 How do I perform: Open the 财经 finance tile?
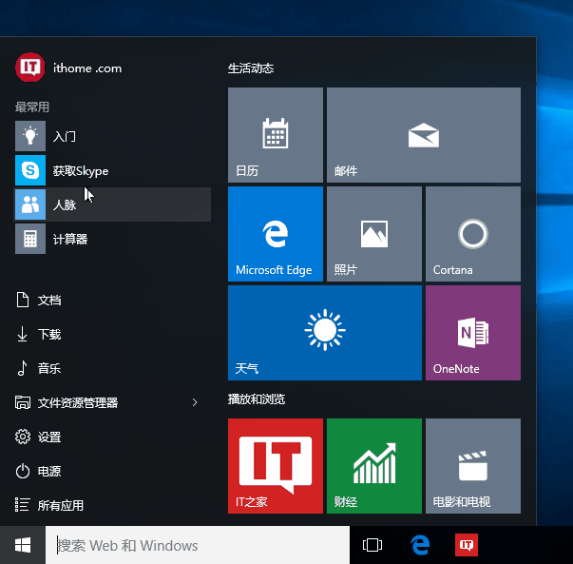tap(373, 466)
